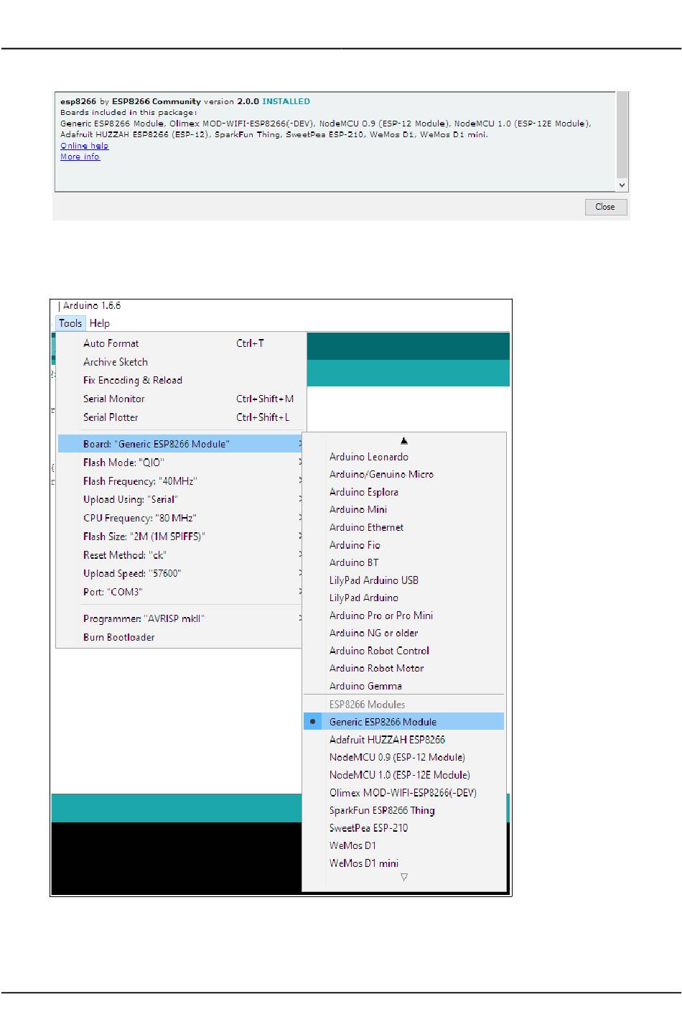Select WeMos D1 mini board
The image size is (682, 1012).
404,863
